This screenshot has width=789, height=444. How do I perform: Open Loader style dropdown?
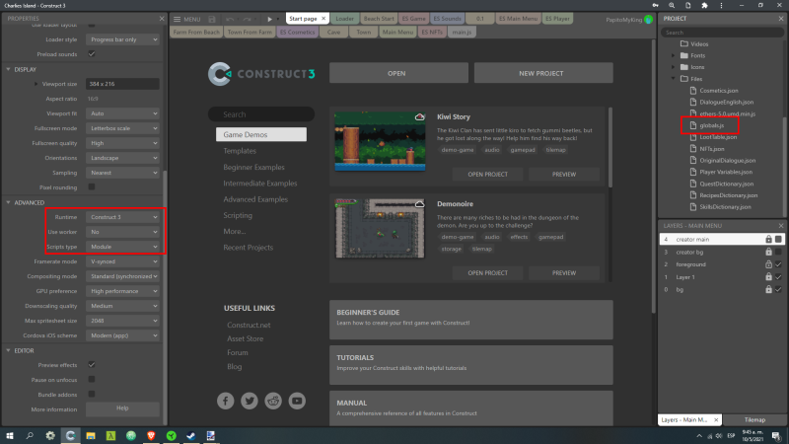pyautogui.click(x=122, y=39)
